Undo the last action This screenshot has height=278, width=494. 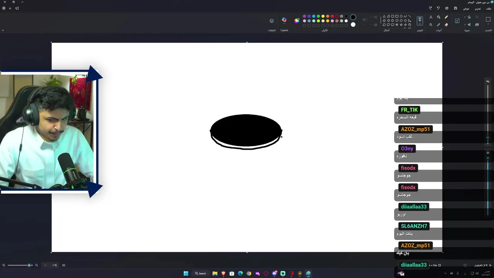pyautogui.click(x=438, y=8)
